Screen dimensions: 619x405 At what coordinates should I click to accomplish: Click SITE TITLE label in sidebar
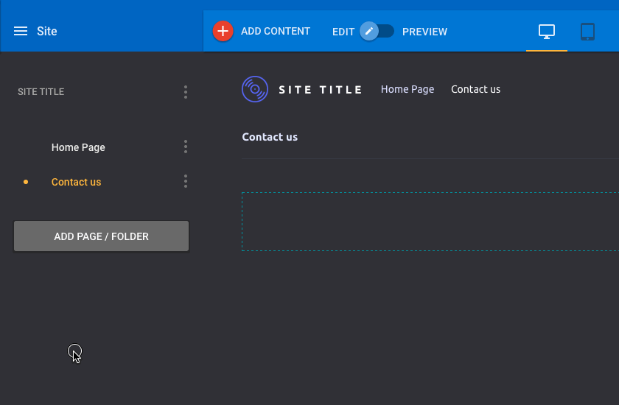(41, 92)
